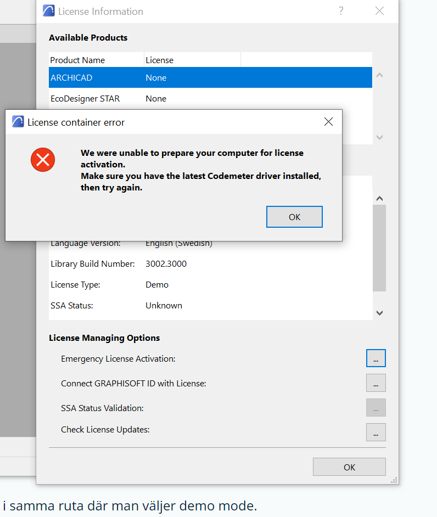Click OK at bottom of License Information
This screenshot has width=437, height=517.
coord(349,467)
